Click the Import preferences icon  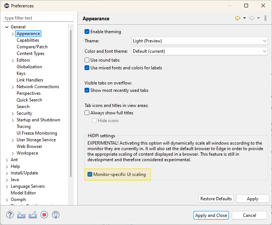[x=21, y=215]
